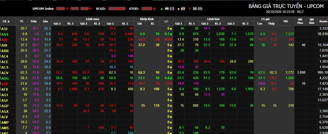328x134 pixels.
Task: Click the green up arrow in ADG change cell
Action: 171,78
